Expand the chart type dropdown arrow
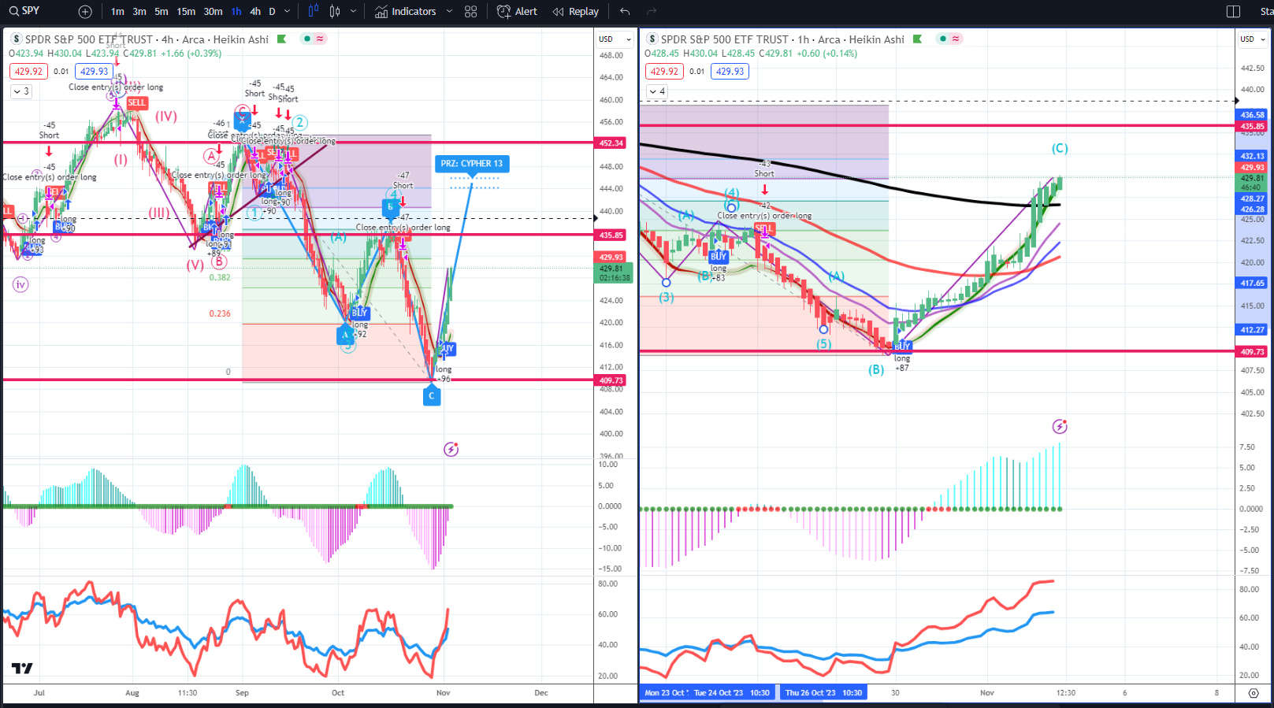The width and height of the screenshot is (1274, 708). coord(353,12)
